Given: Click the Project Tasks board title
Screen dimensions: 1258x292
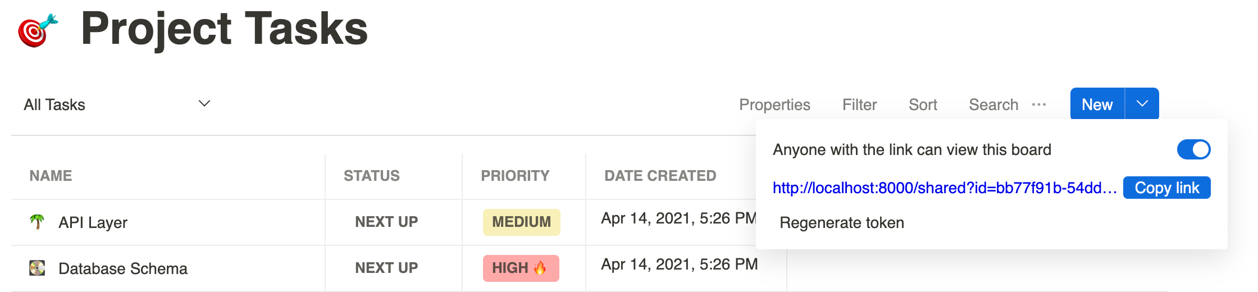Looking at the screenshot, I should point(224,29).
